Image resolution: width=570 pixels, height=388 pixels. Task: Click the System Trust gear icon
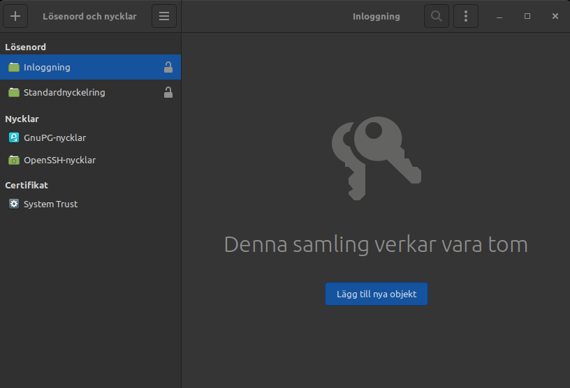[14, 204]
